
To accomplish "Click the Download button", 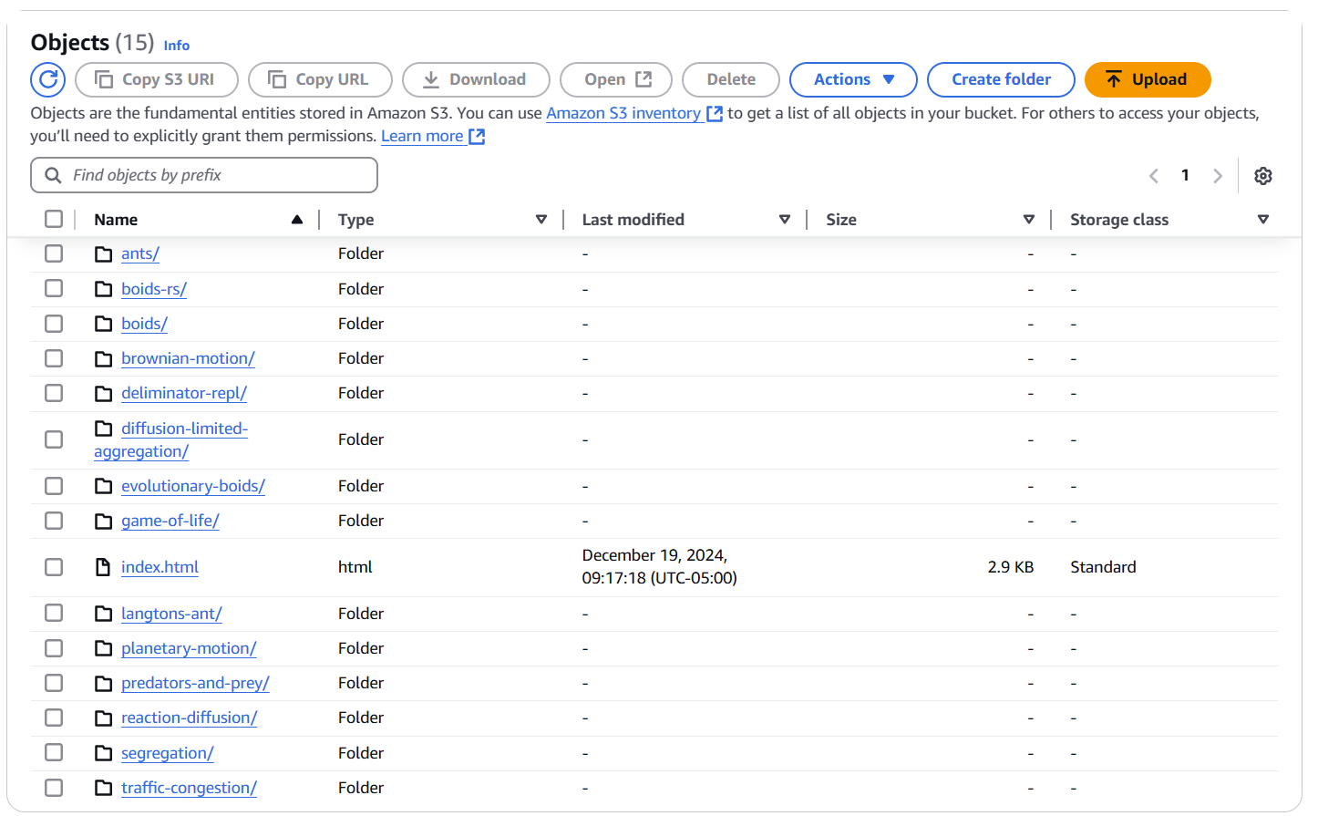I will point(476,79).
